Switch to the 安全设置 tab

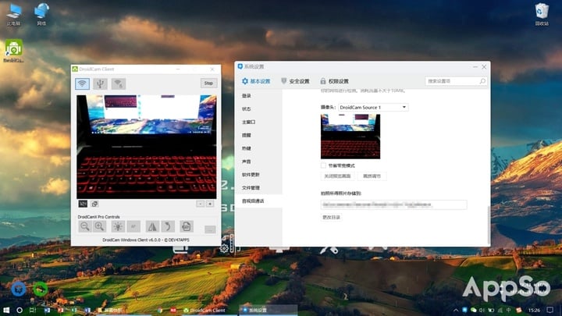(x=295, y=81)
